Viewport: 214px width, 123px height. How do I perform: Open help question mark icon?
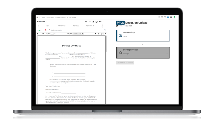pyautogui.click(x=171, y=17)
